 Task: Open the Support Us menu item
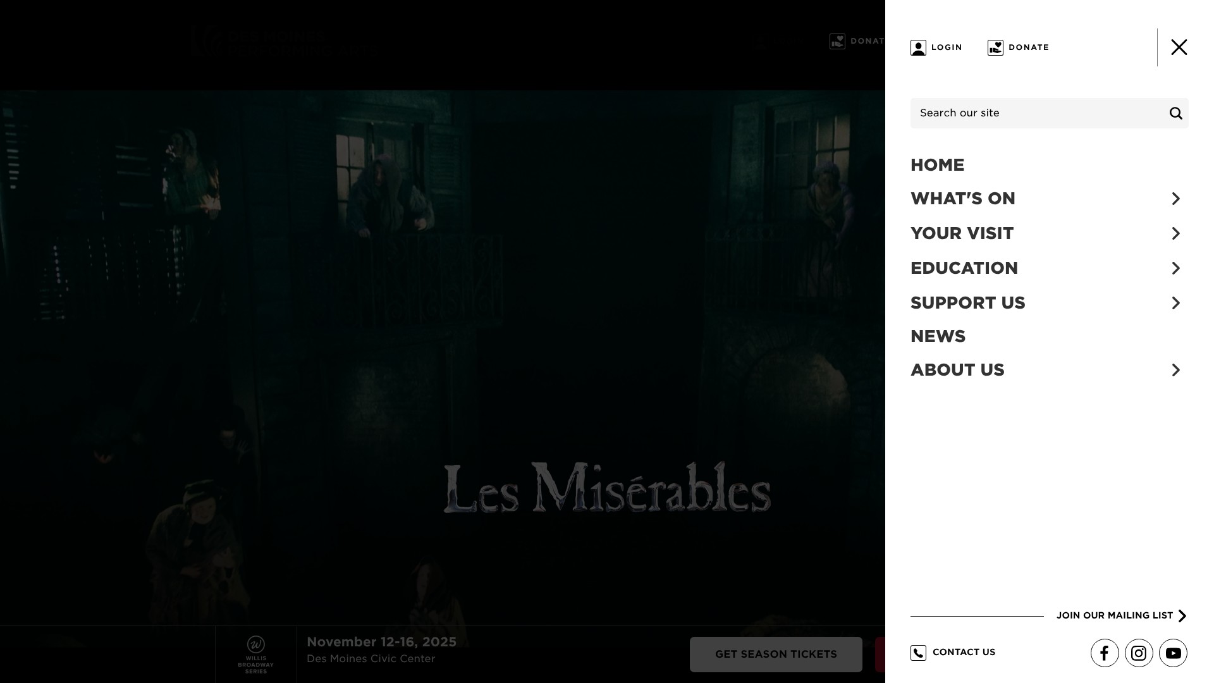(x=967, y=303)
